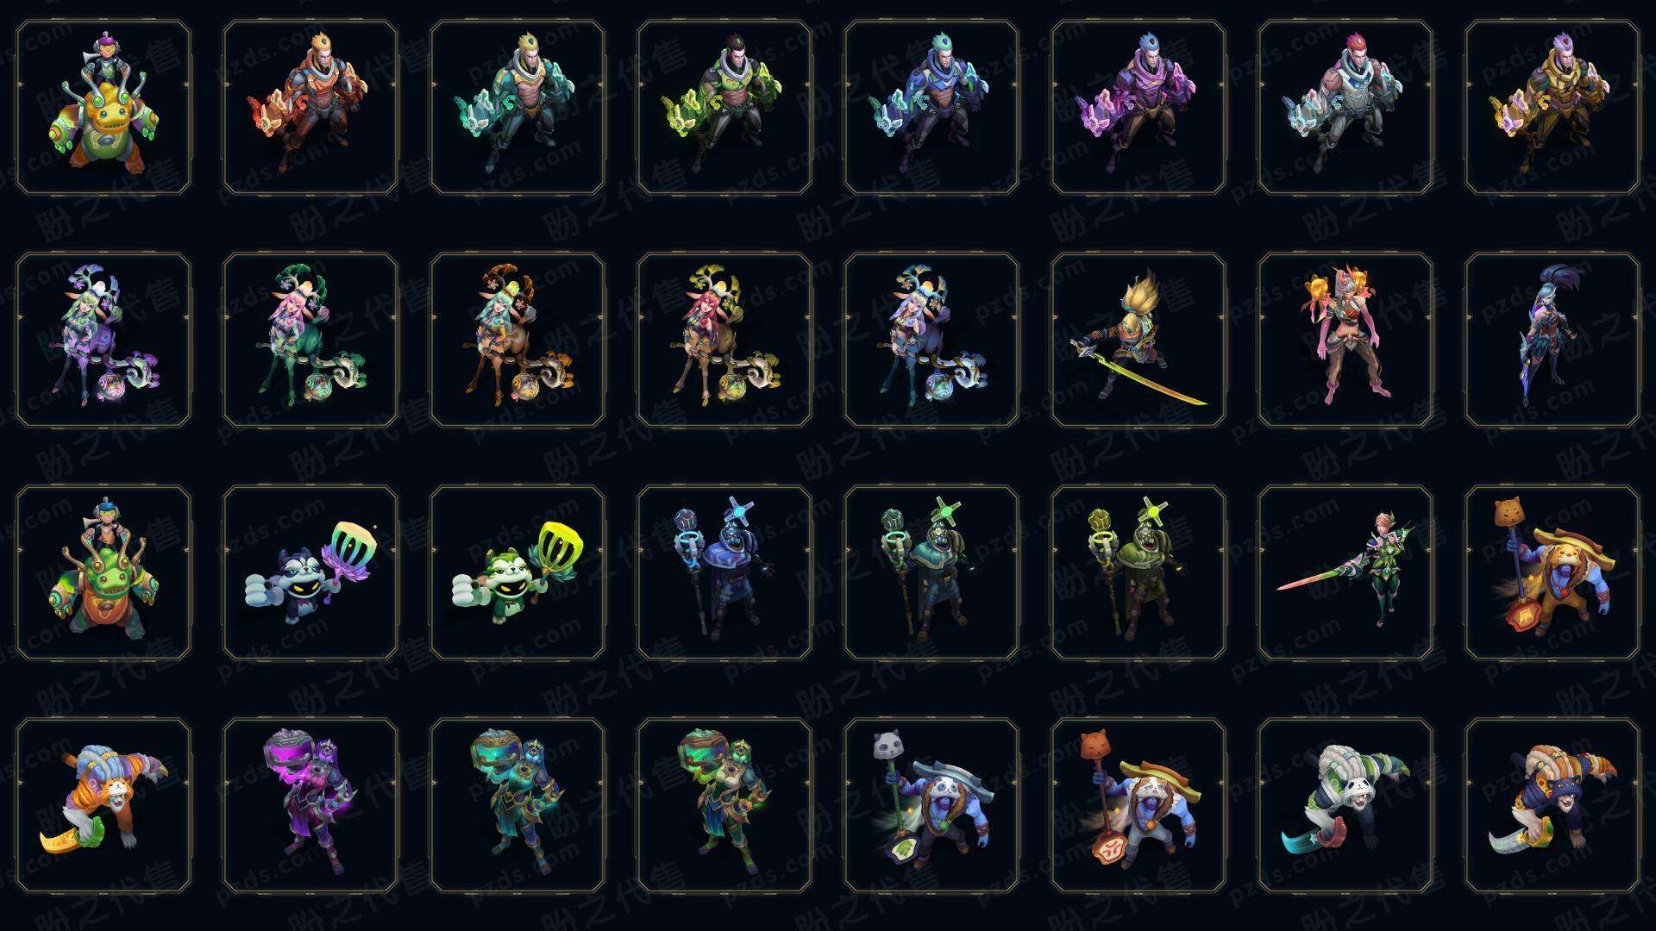
Task: Choose the green deer-rider skin with pink hair
Action: pos(310,340)
